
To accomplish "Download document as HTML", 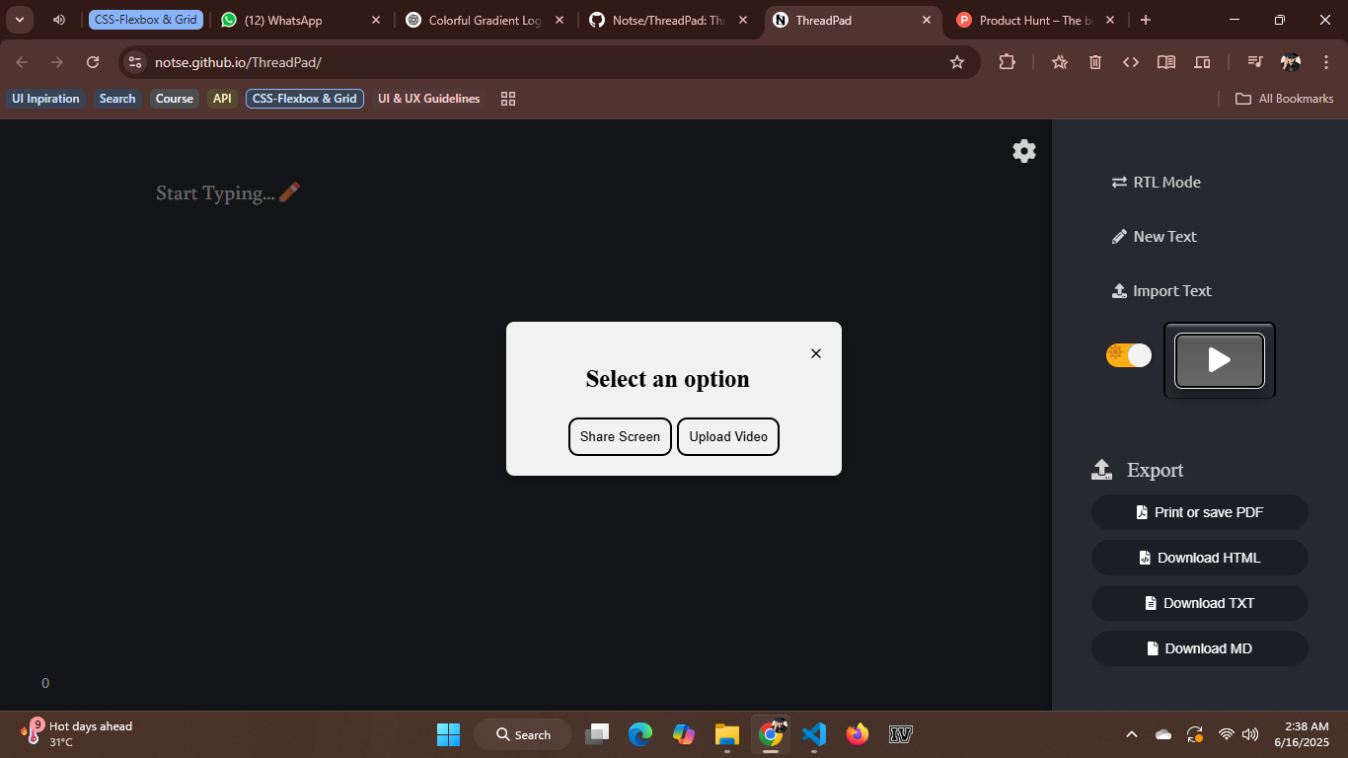I will coord(1200,558).
